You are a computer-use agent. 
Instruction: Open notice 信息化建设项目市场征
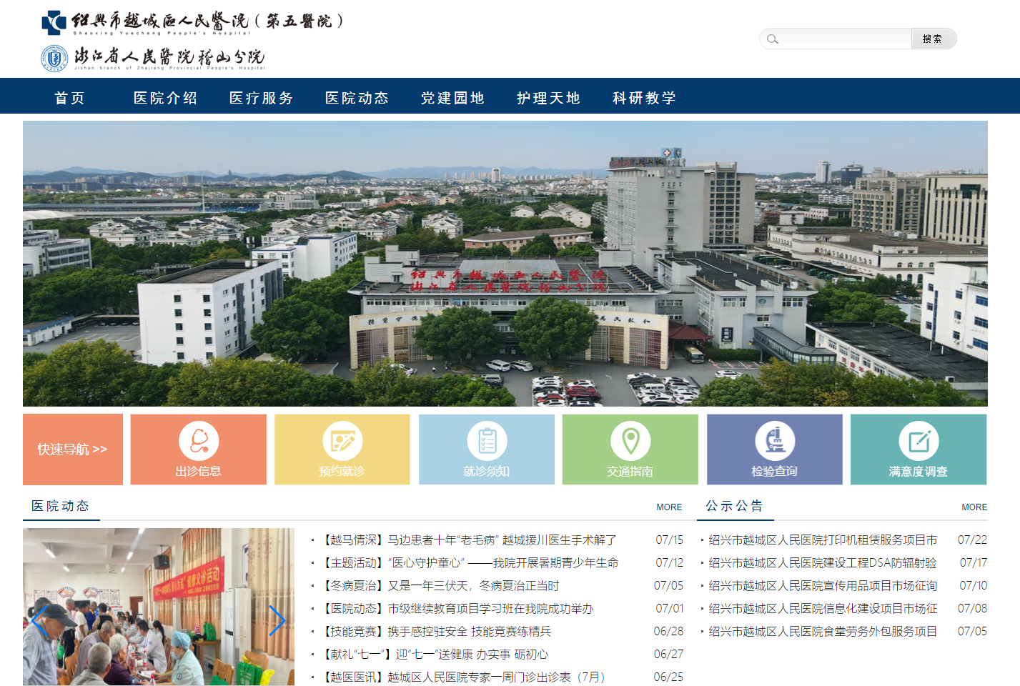[x=823, y=609]
